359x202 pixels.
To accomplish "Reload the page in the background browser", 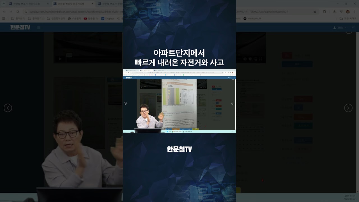I will click(18, 12).
